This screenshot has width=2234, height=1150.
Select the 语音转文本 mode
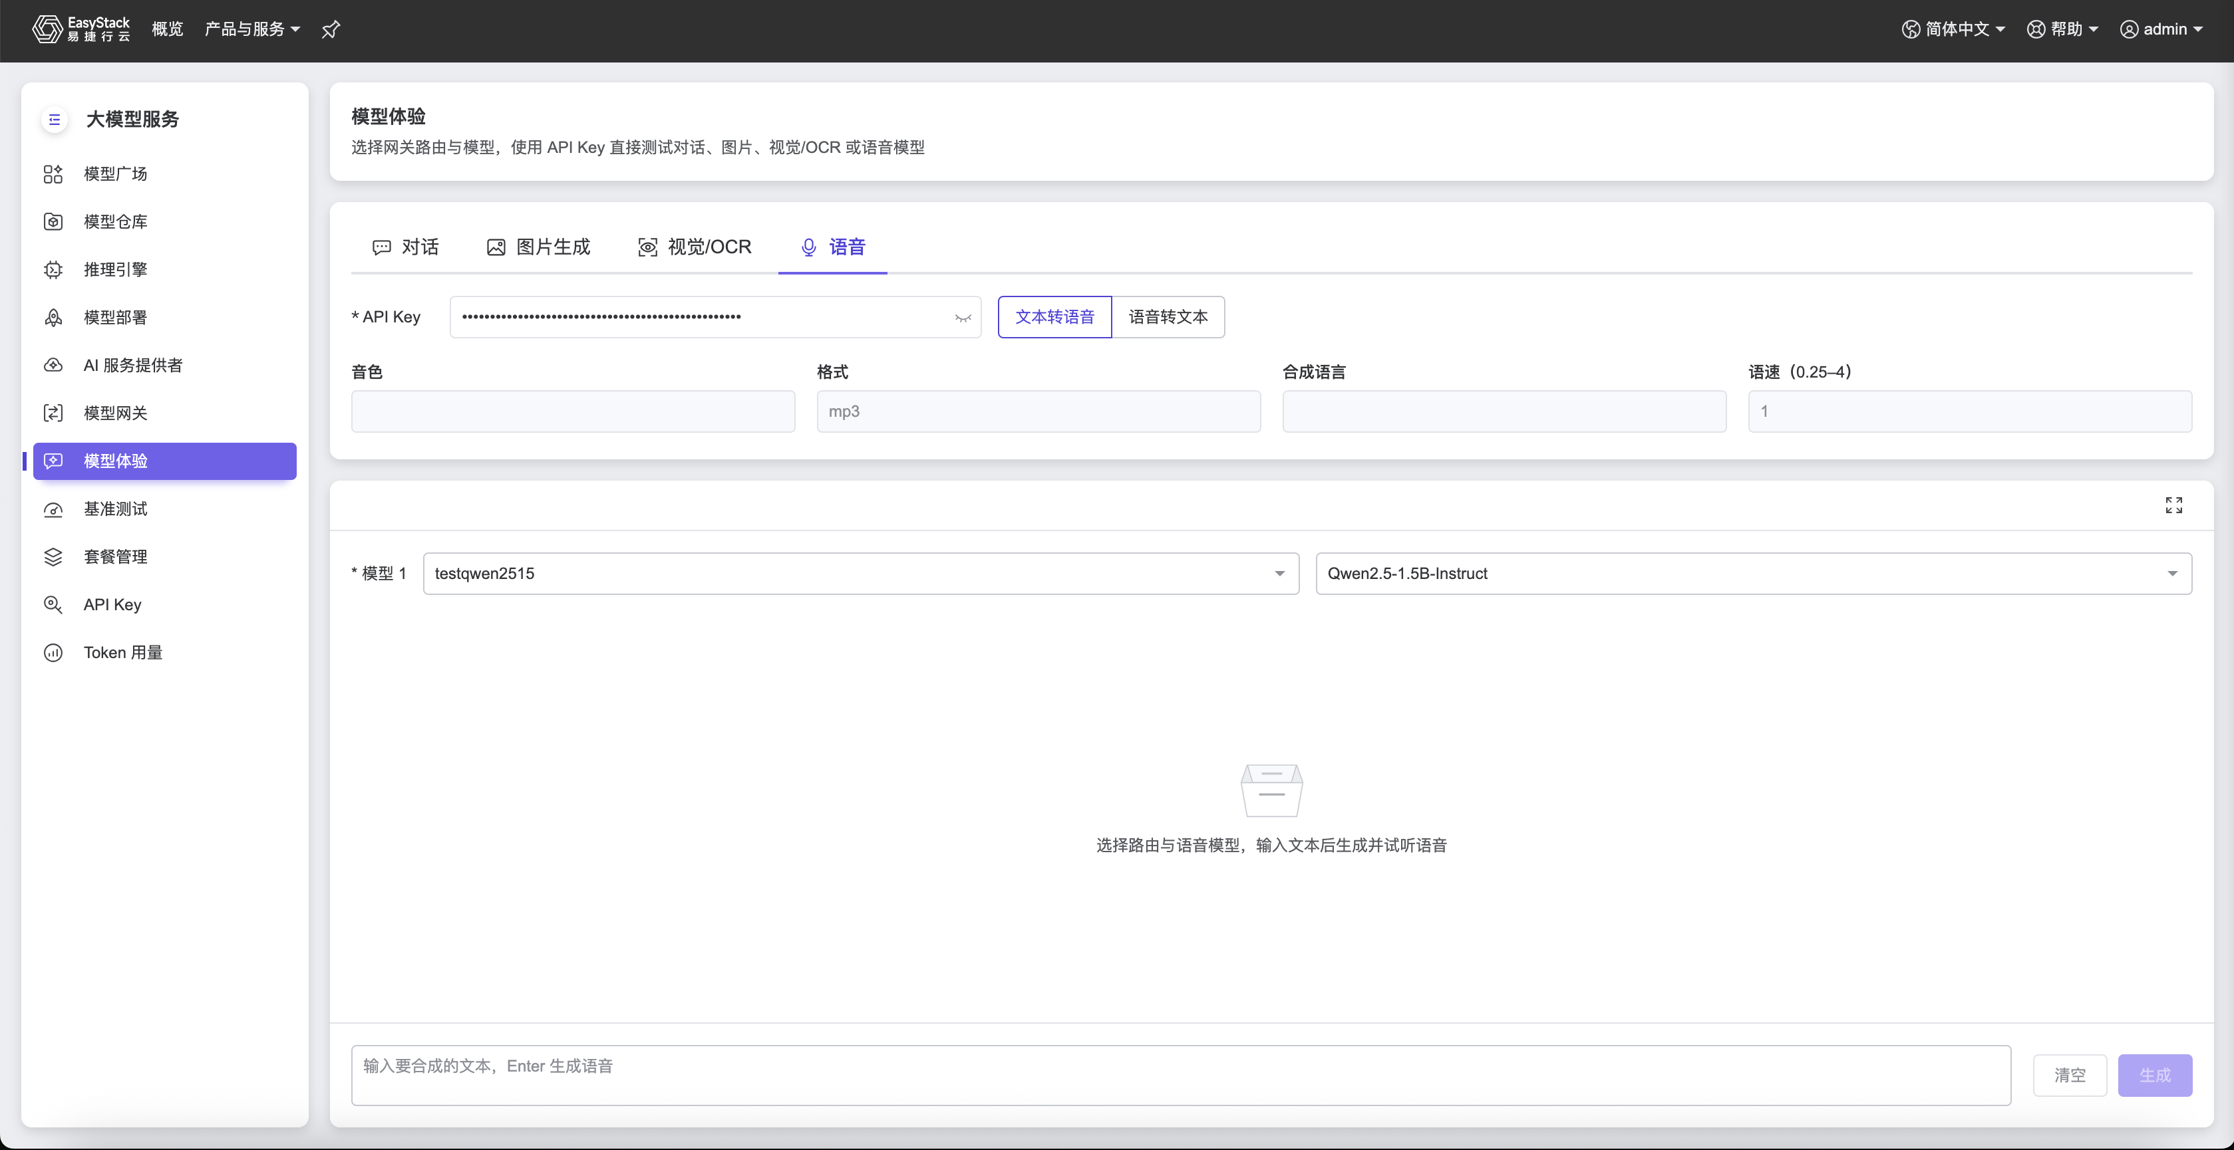1168,317
